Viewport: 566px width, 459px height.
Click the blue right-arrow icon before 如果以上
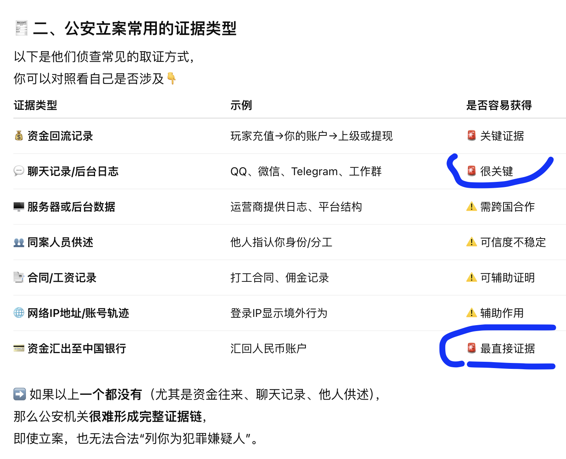(20, 394)
